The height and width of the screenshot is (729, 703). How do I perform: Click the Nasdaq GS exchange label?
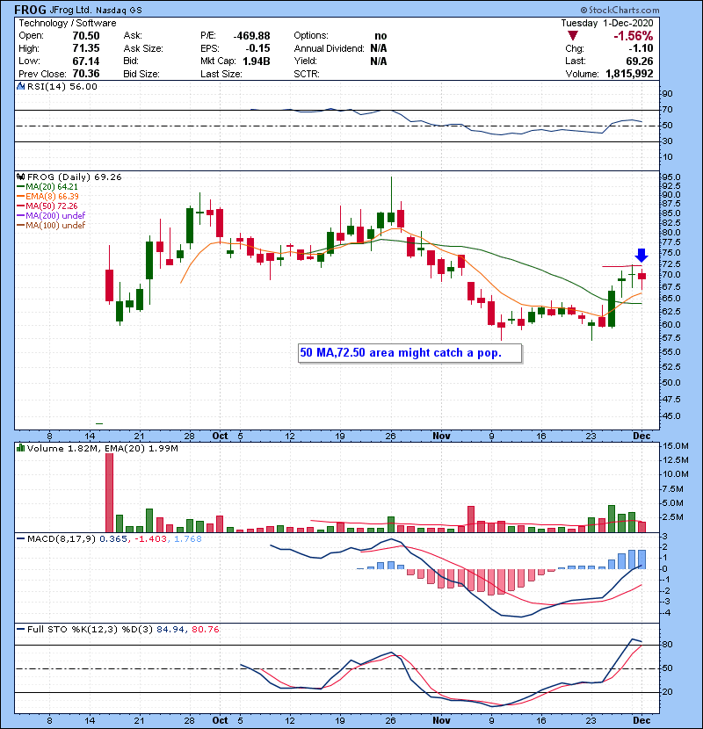[120, 11]
